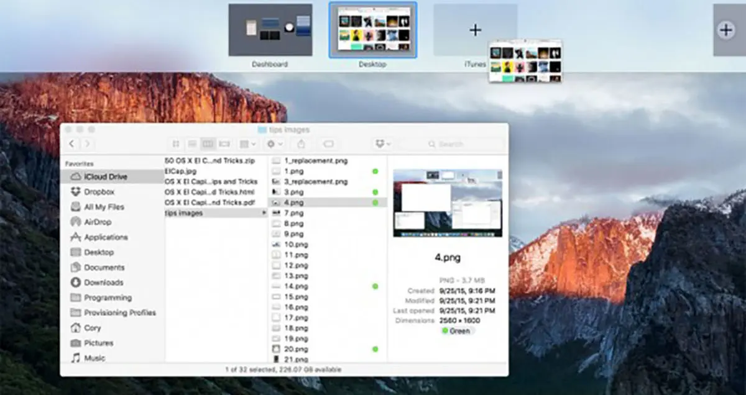Click the back navigation arrow
The height and width of the screenshot is (395, 746).
click(71, 143)
